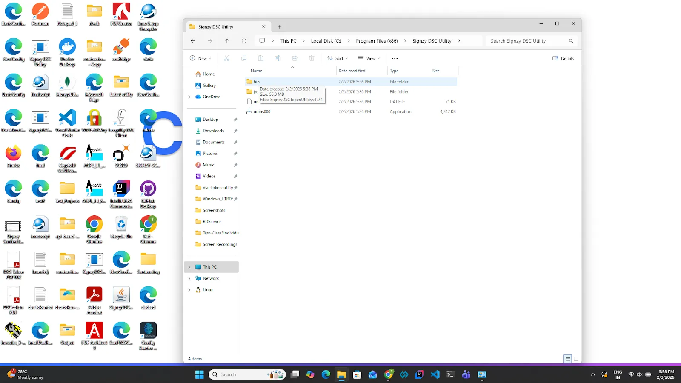Open Windows Start menu
This screenshot has width=681, height=383.
(x=199, y=374)
